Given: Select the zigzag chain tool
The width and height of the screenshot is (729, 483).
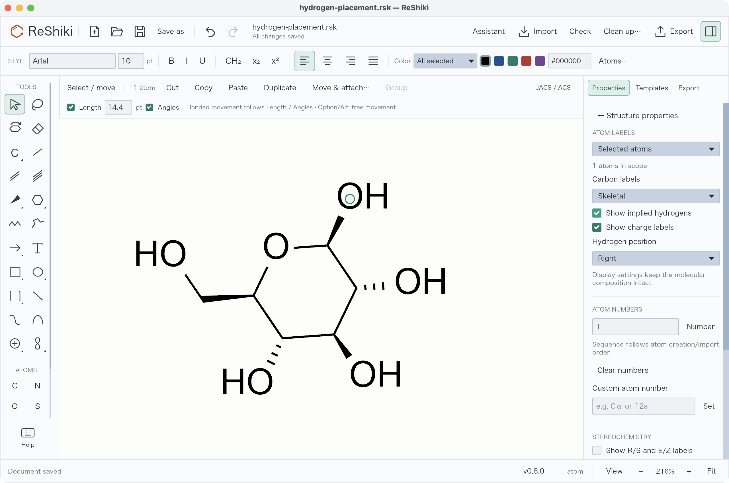Looking at the screenshot, I should [x=15, y=224].
